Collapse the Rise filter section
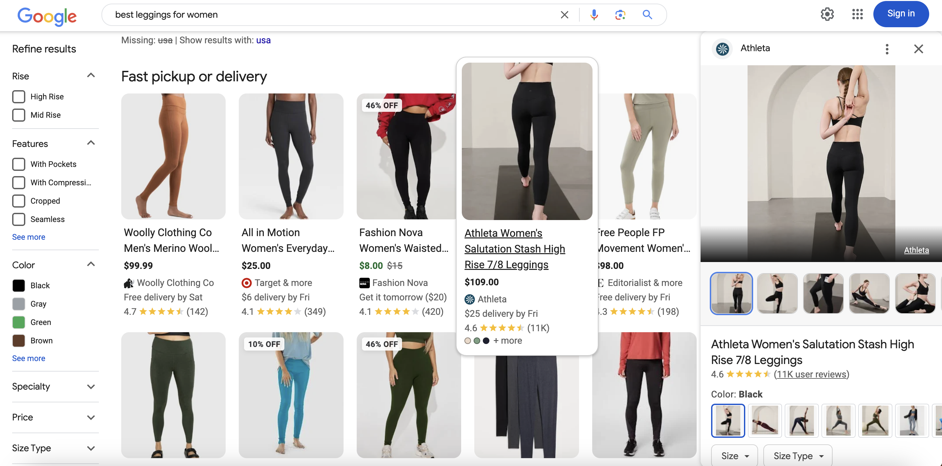This screenshot has width=942, height=466. tap(91, 76)
